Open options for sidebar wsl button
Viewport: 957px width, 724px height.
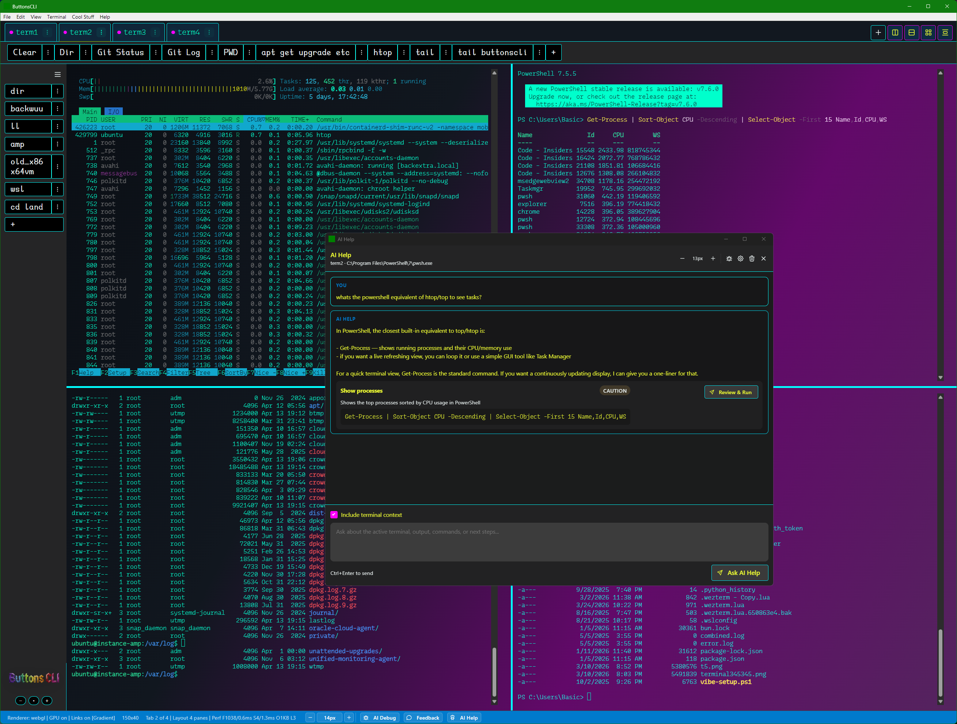coord(57,189)
